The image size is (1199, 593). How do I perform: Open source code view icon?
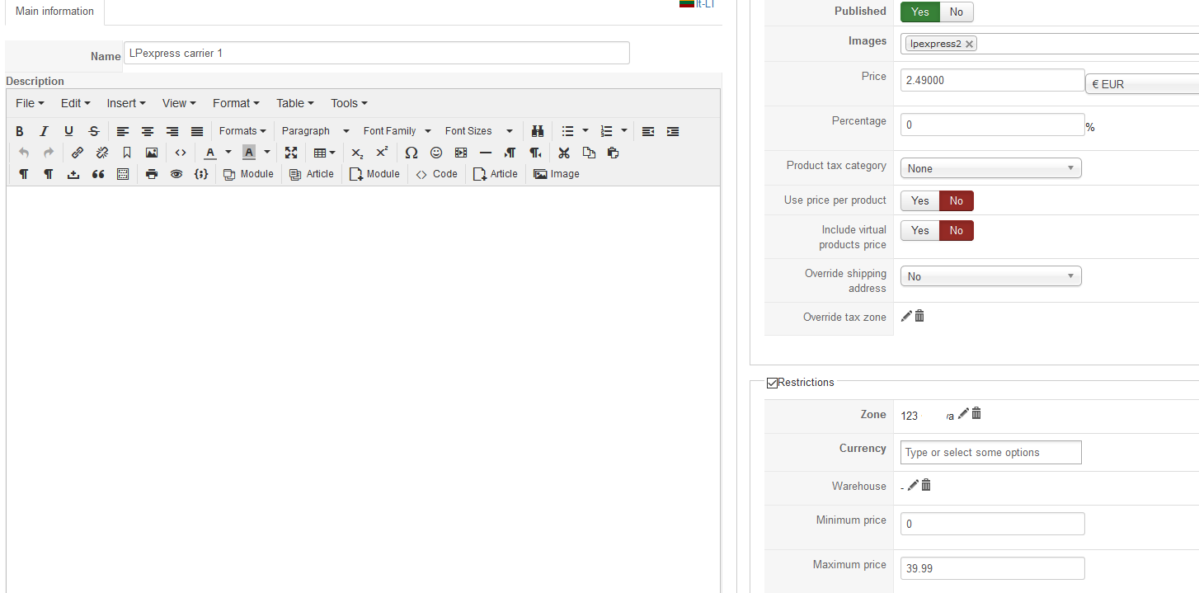pyautogui.click(x=181, y=153)
